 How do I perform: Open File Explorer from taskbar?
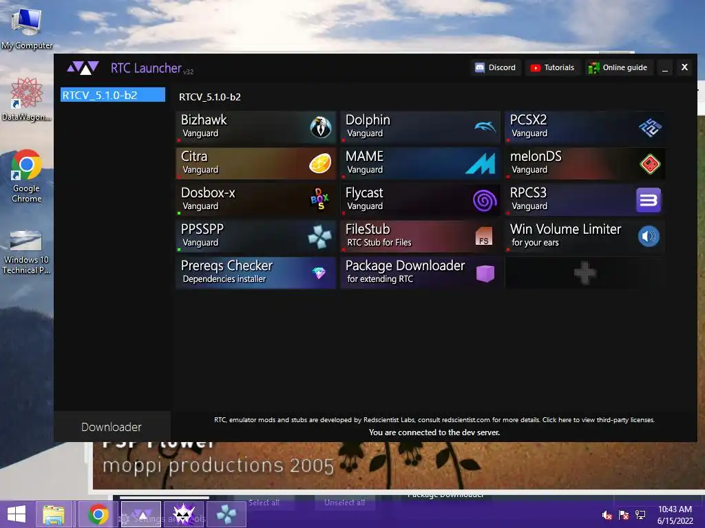54,514
